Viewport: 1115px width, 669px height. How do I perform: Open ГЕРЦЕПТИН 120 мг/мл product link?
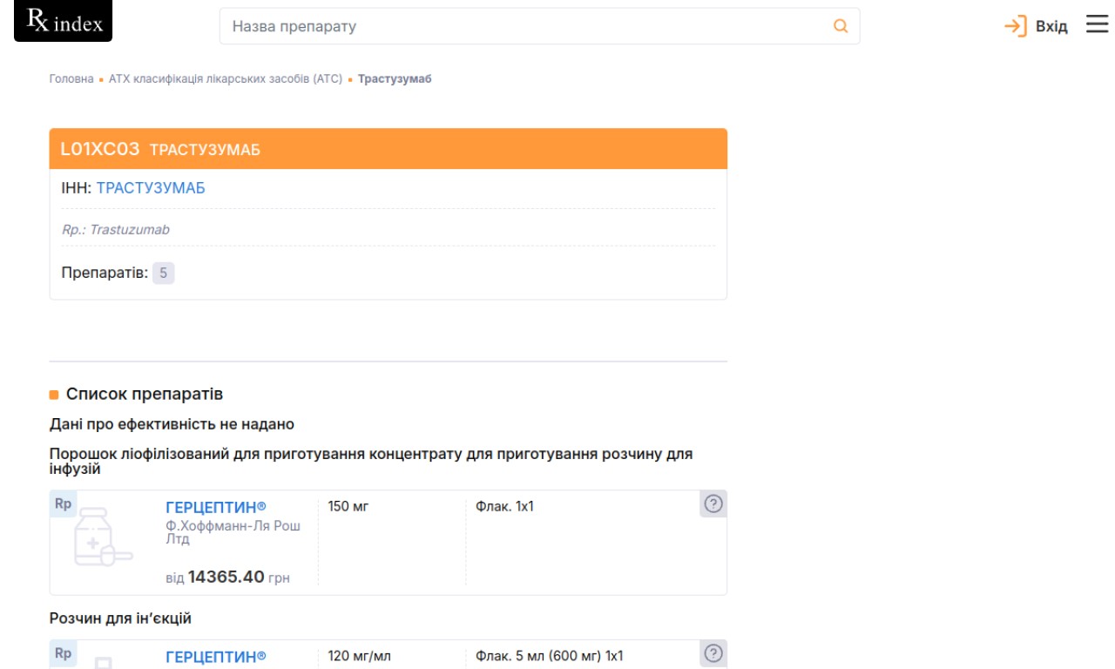pyautogui.click(x=216, y=657)
